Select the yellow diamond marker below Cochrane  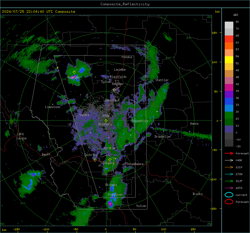pos(95,160)
